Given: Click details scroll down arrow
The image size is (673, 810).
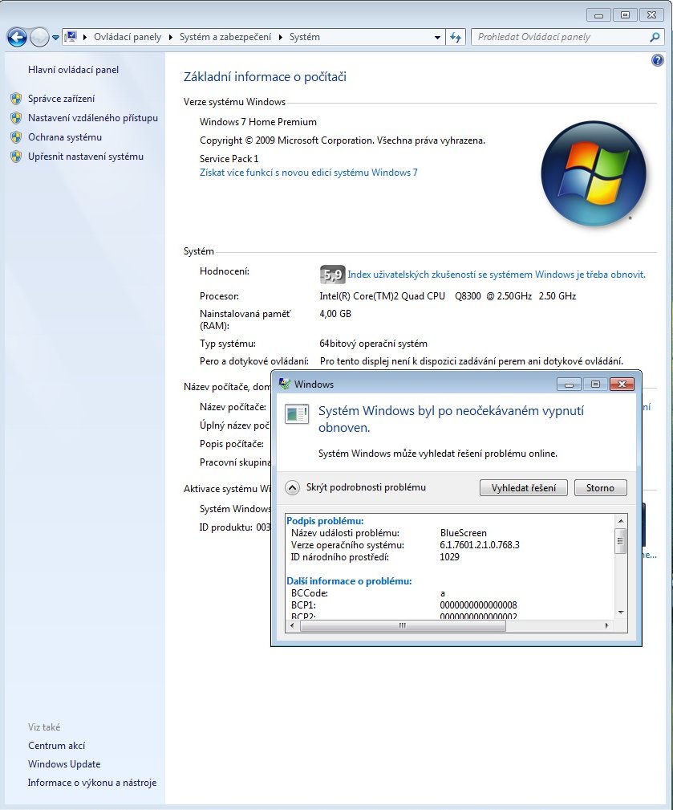Looking at the screenshot, I should [621, 613].
